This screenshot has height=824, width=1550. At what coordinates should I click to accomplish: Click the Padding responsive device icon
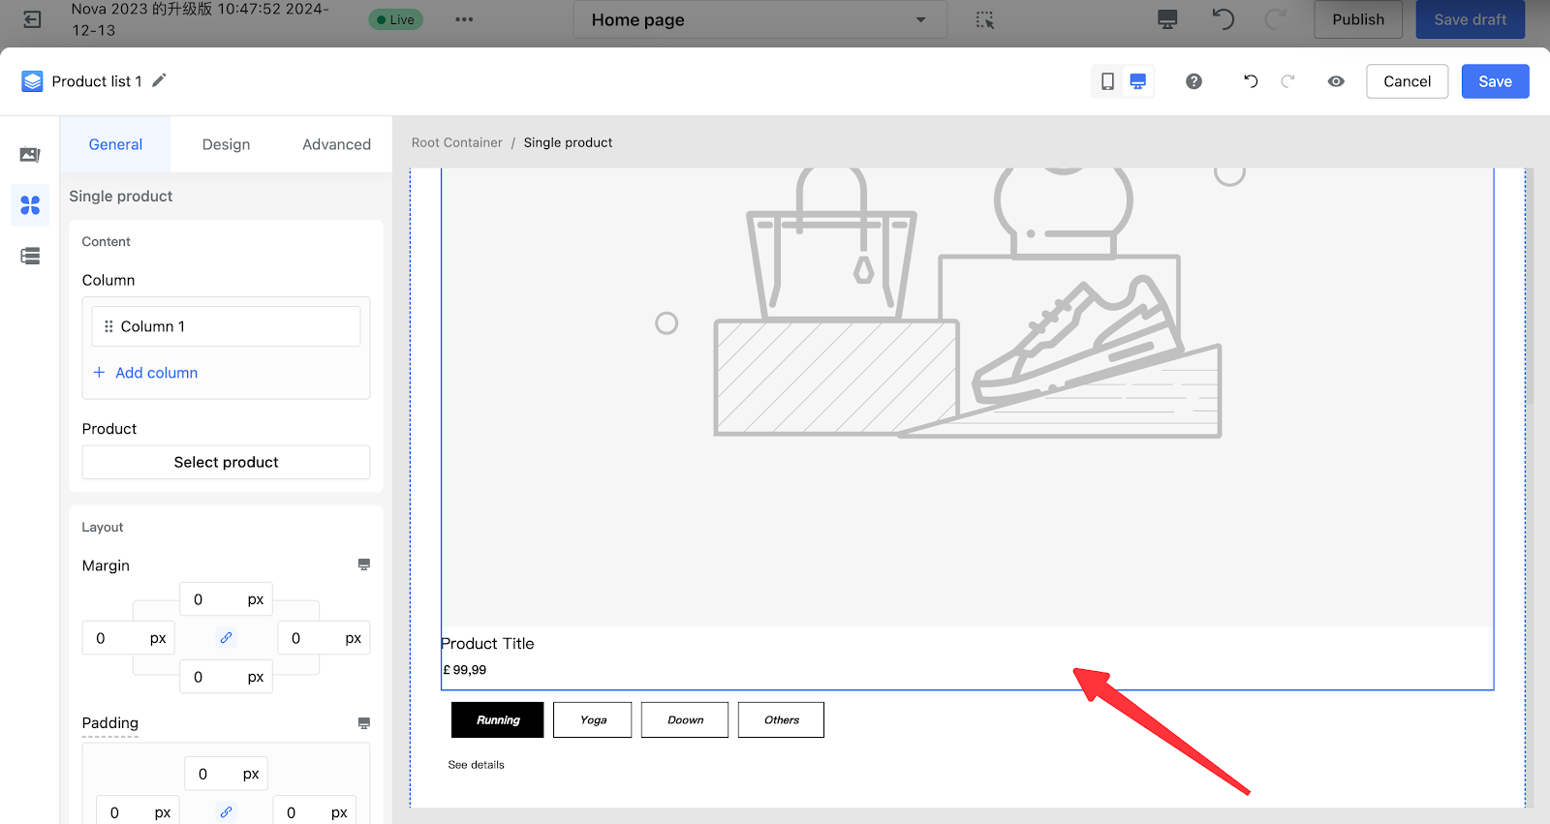(364, 723)
